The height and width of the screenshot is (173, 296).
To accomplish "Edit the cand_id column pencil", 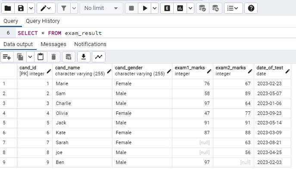I will [49, 71].
